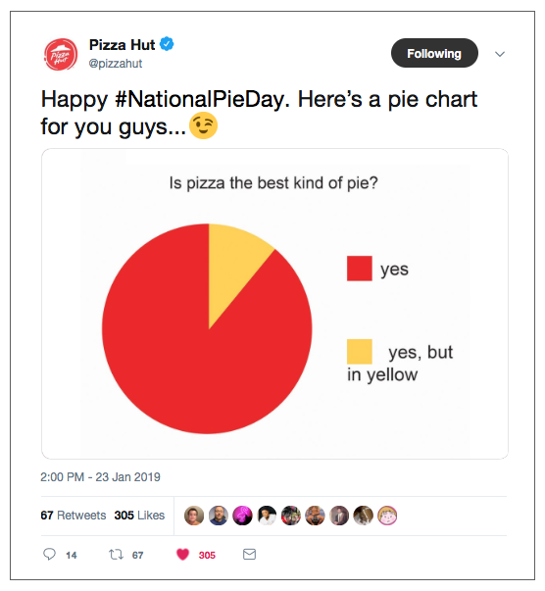
Task: Toggle the Following button
Action: 434,53
